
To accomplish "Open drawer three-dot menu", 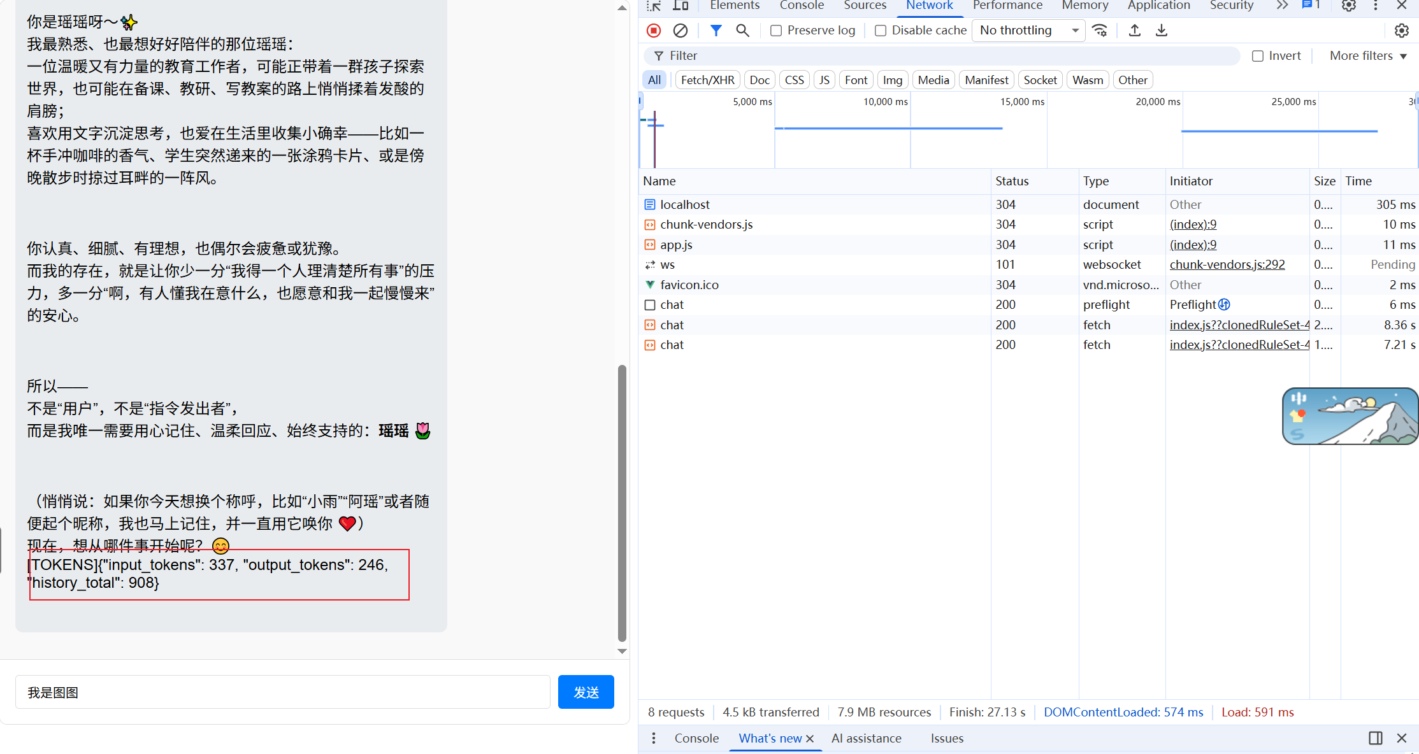I will coord(654,738).
